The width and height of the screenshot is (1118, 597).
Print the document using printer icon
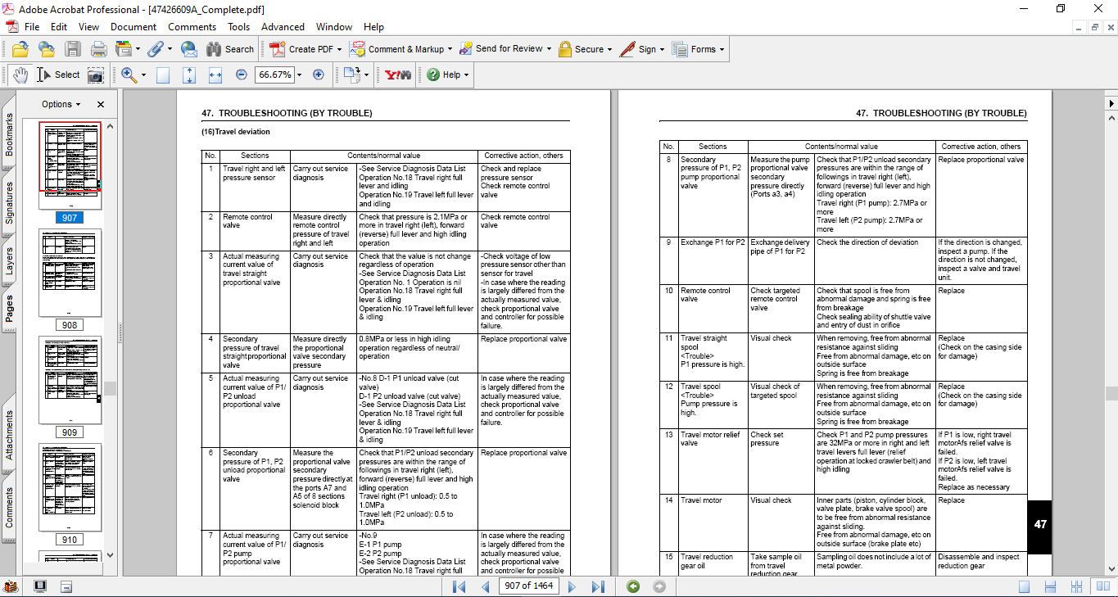point(98,49)
